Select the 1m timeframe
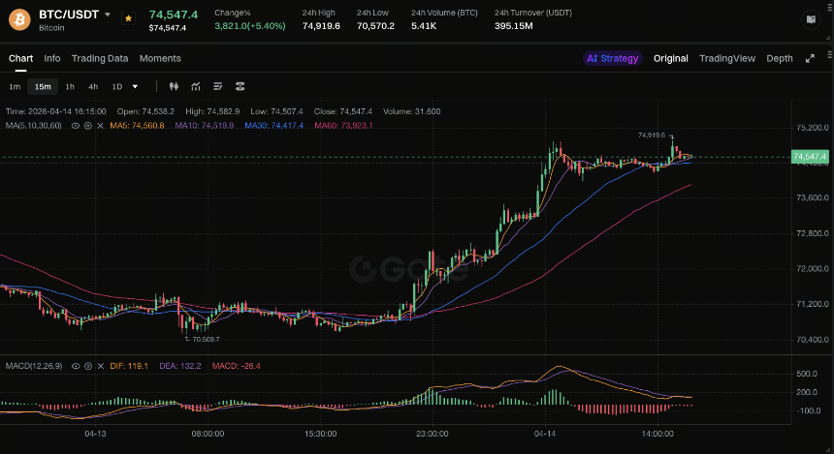 [15, 86]
